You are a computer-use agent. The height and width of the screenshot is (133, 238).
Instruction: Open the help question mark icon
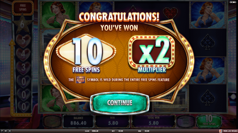pos(2,131)
